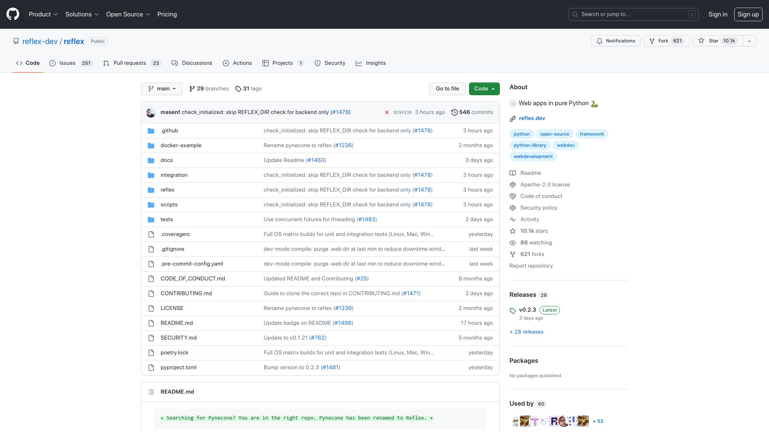Image resolution: width=769 pixels, height=432 pixels.
Task: Click masenf's avatar in the commit bar
Action: (151, 112)
